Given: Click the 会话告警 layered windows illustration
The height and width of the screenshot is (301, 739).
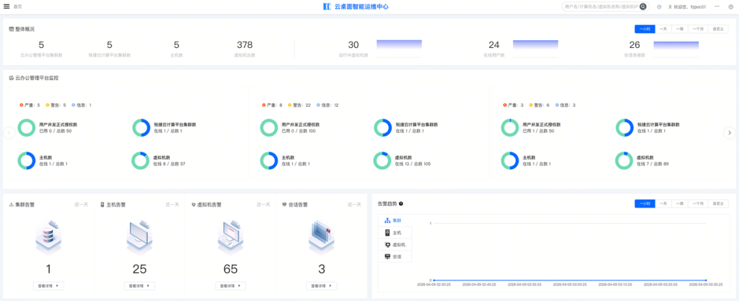Looking at the screenshot, I should 322,237.
